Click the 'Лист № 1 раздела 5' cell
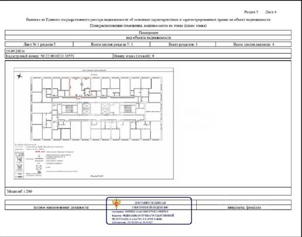Image resolution: width=302 pixels, height=237 pixels. coord(39,44)
